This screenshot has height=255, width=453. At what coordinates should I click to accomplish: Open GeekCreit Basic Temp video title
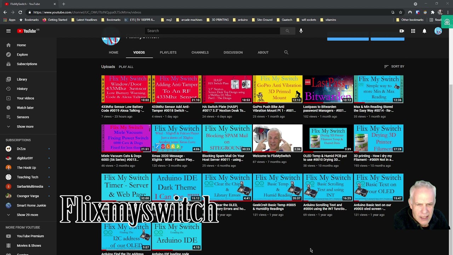pyautogui.click(x=274, y=207)
